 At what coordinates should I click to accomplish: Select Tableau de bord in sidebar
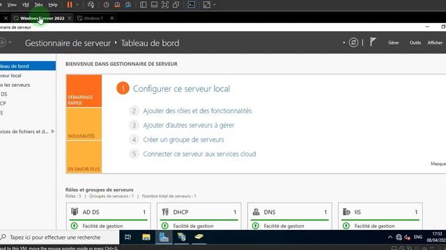28,66
